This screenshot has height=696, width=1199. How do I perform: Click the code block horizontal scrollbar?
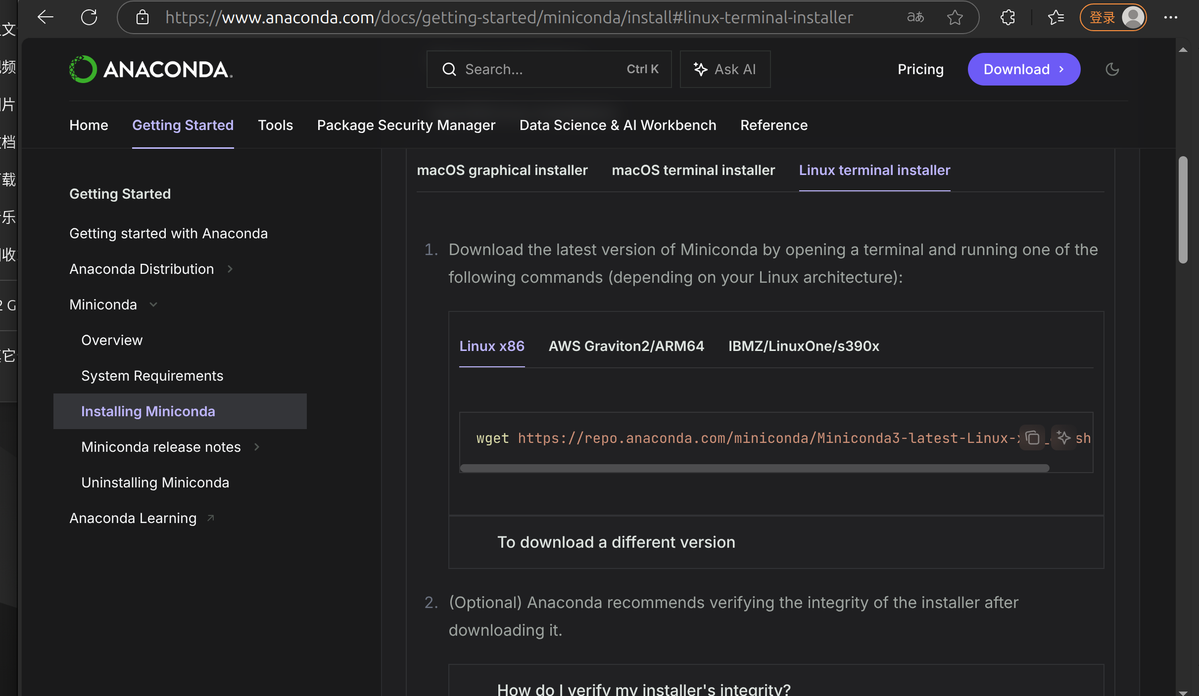tap(754, 468)
